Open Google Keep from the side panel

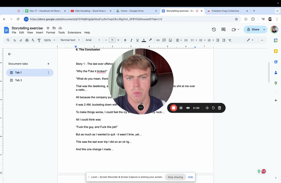[x=276, y=51]
